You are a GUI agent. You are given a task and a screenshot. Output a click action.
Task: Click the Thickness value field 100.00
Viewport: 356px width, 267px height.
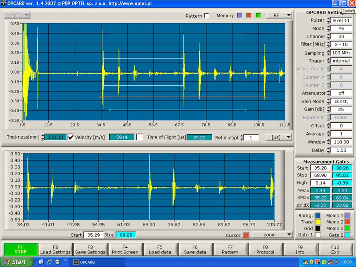pyautogui.click(x=55, y=137)
